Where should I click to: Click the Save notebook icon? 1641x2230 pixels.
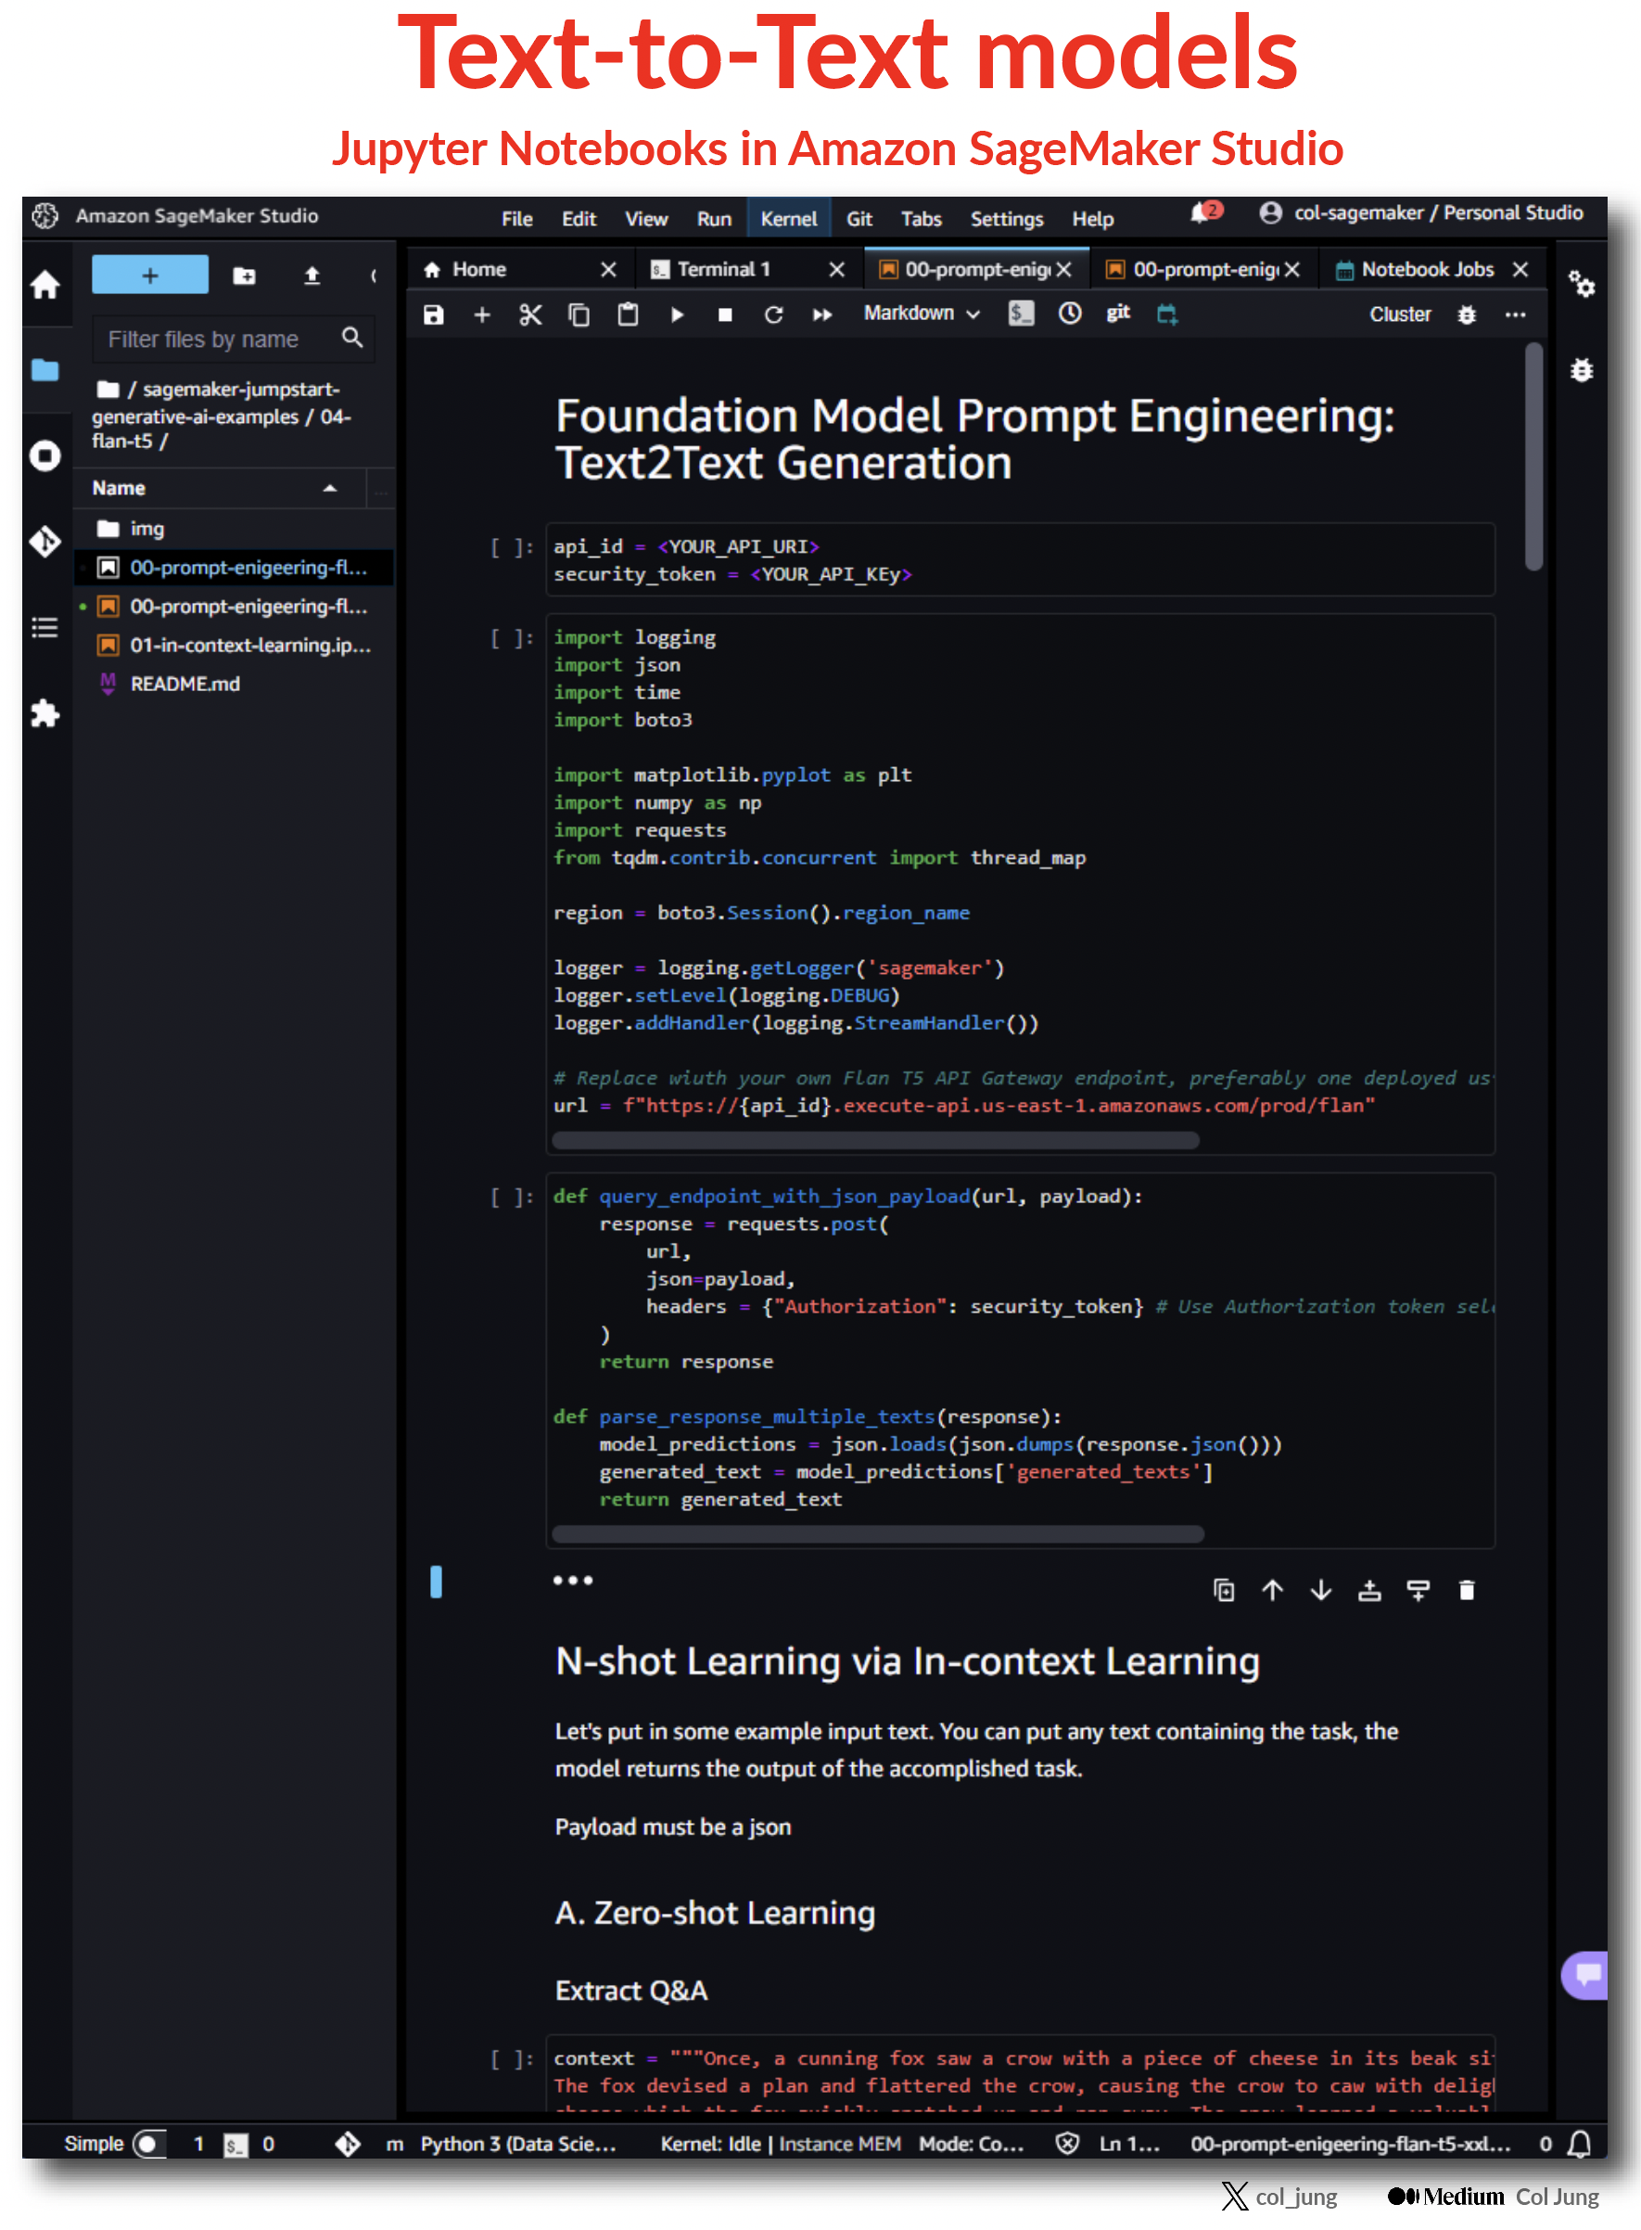pos(434,315)
